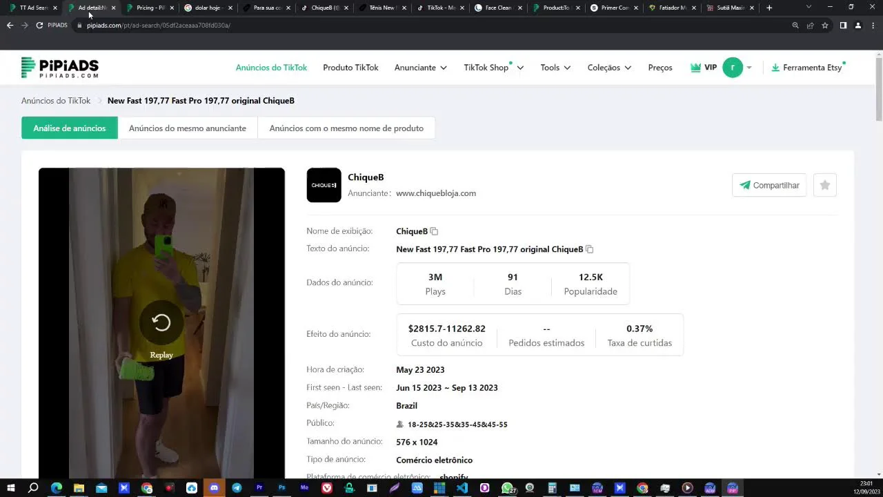Screen dimensions: 883x497
Task: Click the Compartilhar button
Action: point(769,185)
